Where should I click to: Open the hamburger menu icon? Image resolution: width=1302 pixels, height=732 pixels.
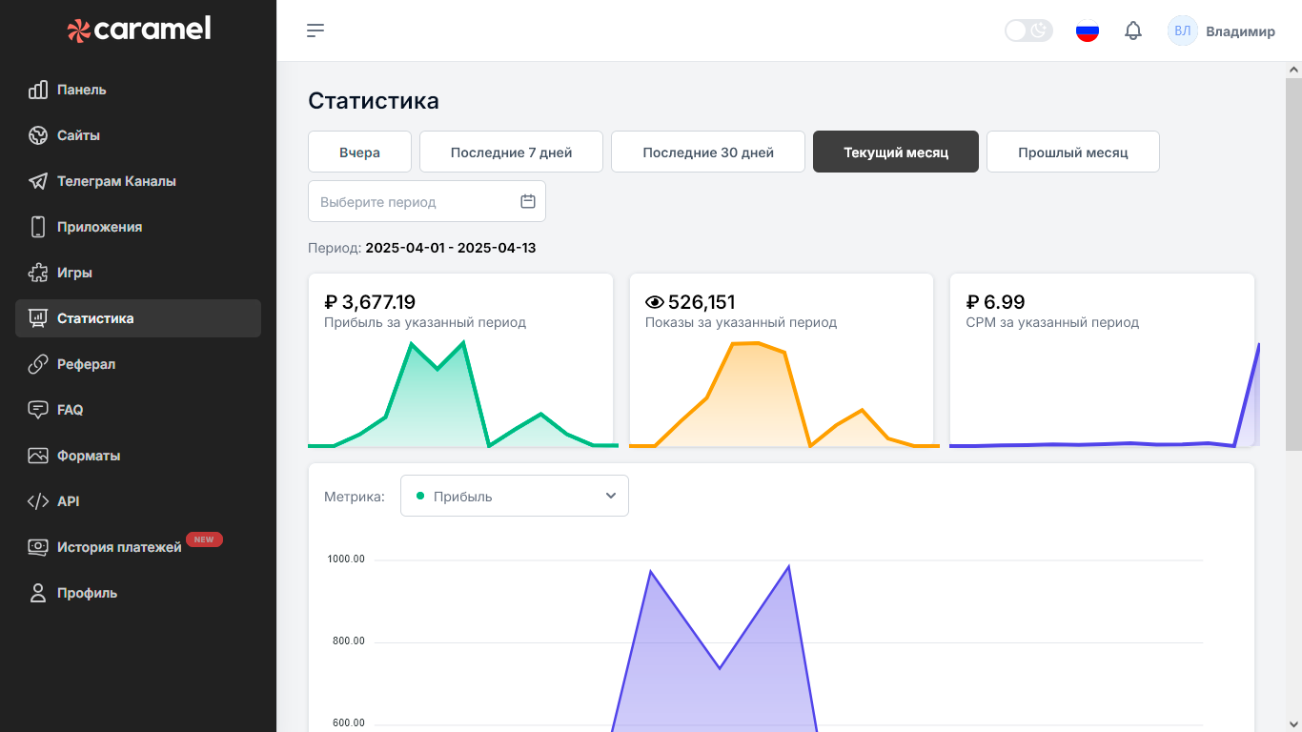click(x=315, y=30)
